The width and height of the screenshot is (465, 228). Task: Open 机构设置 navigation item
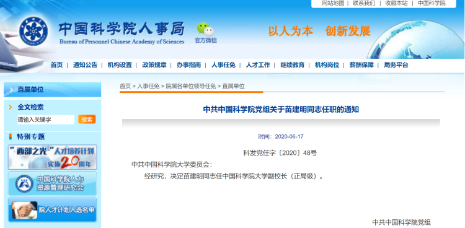(x=120, y=65)
